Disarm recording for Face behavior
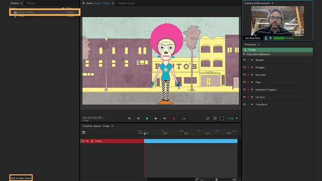The height and width of the screenshot is (181, 322). (x=248, y=82)
